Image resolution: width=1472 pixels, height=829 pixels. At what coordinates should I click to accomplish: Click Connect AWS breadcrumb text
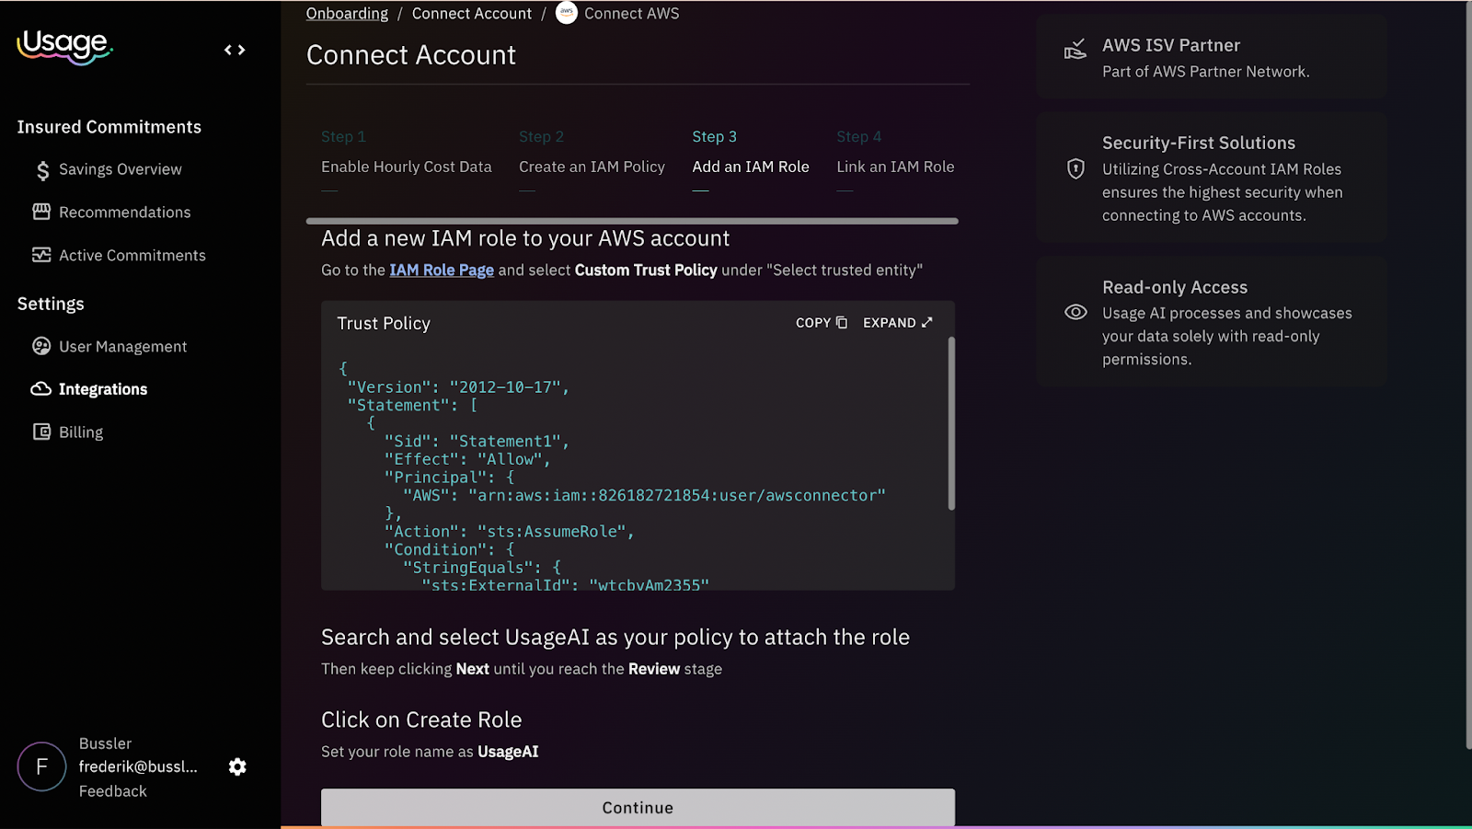631,14
